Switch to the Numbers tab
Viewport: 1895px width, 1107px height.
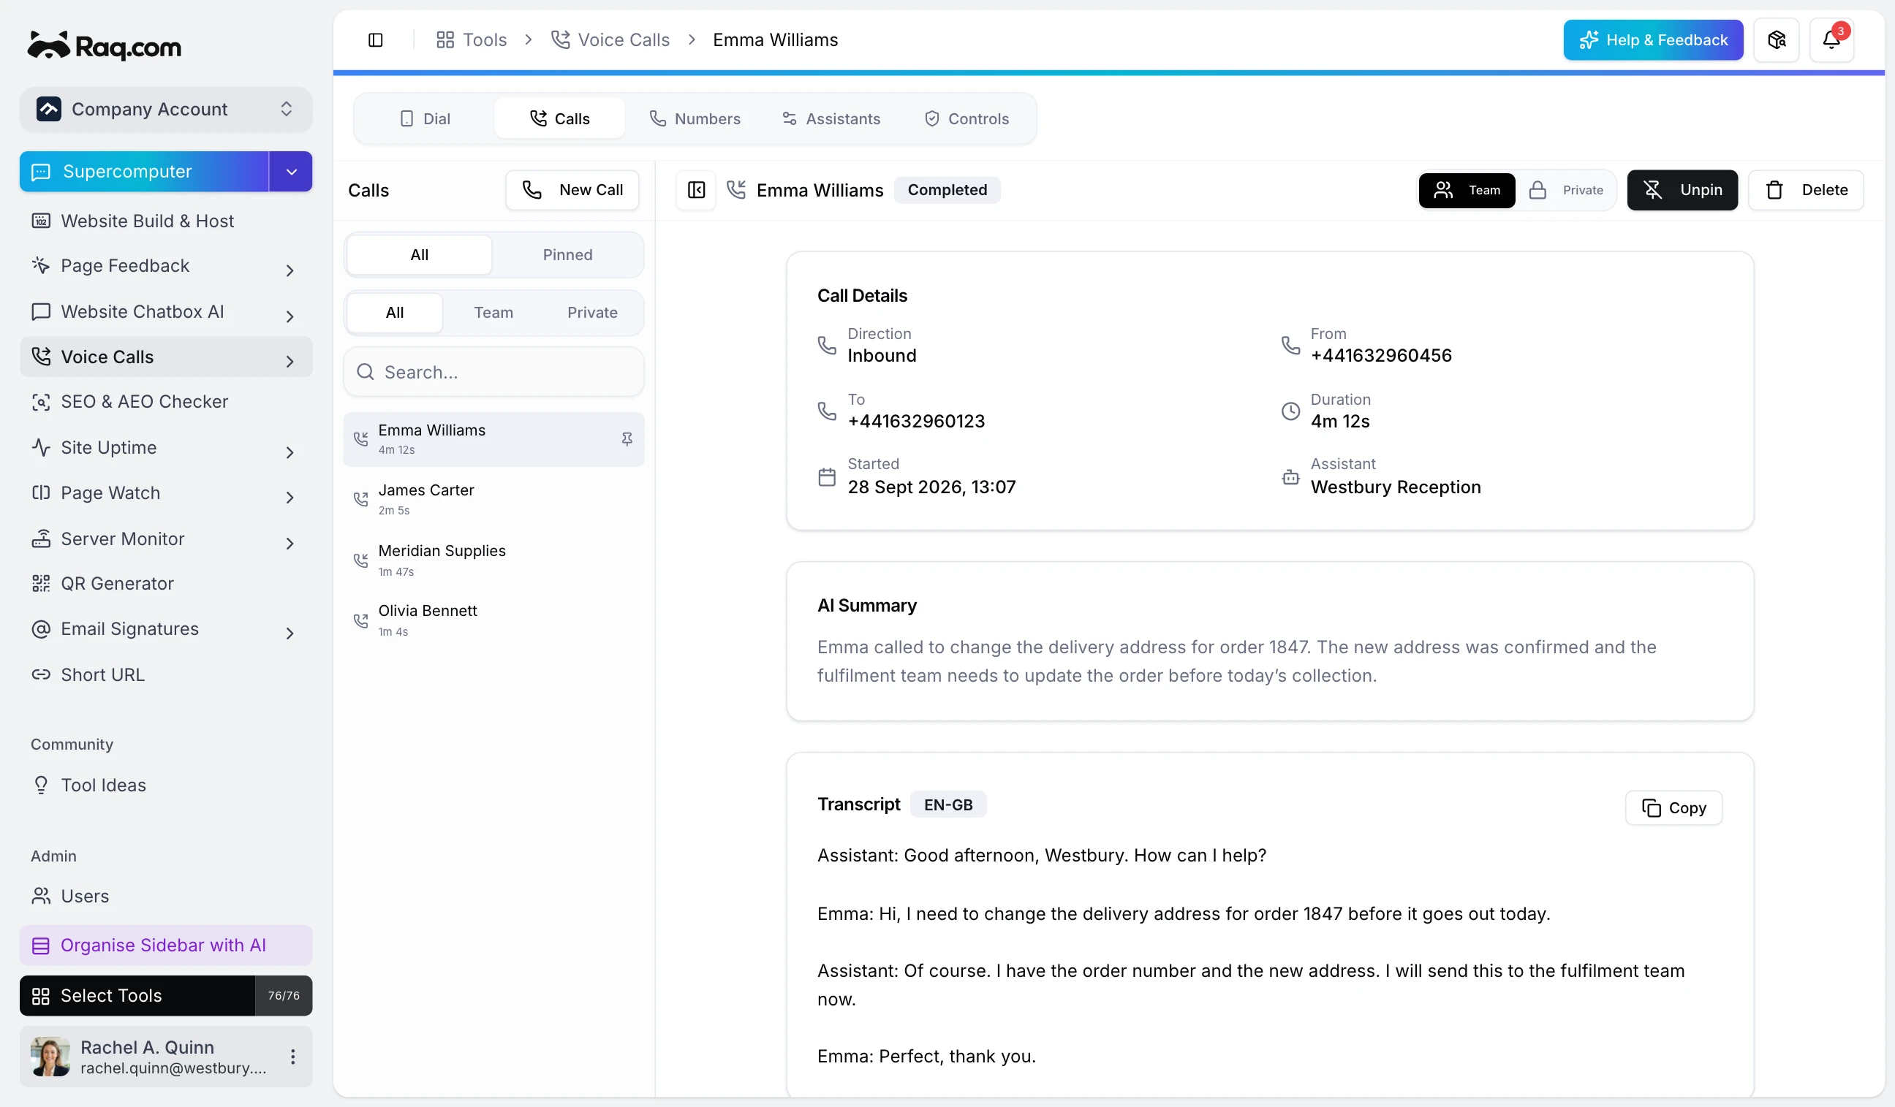click(694, 119)
